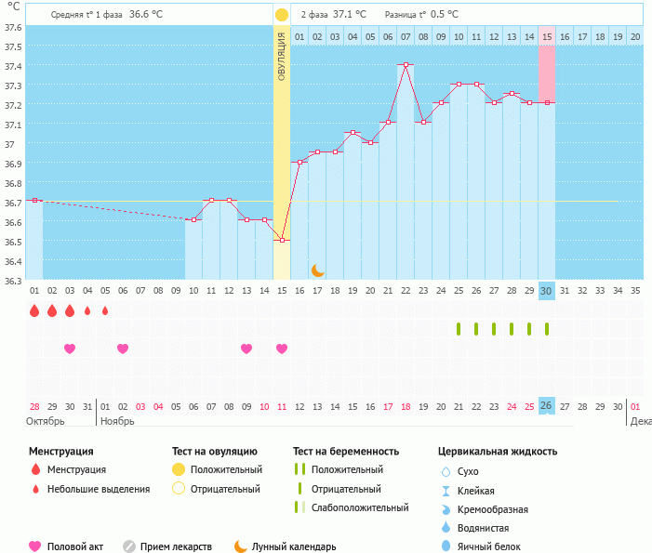Select the heart icon on cycle day 03
This screenshot has height=553, width=652.
[70, 349]
